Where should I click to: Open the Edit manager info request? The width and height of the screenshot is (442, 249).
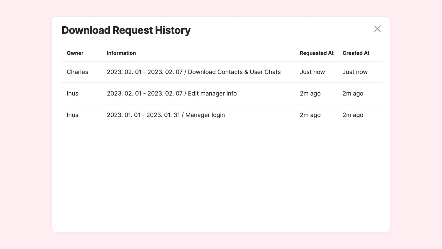coord(172,94)
